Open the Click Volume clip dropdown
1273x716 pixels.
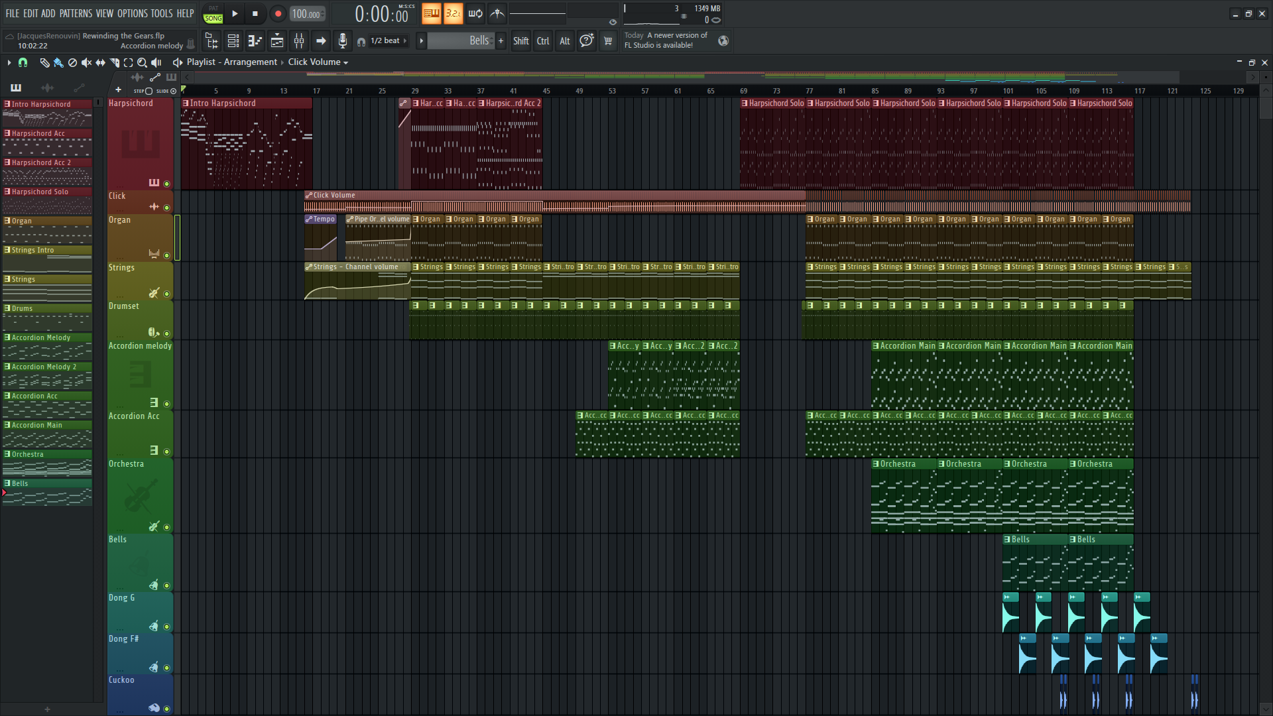point(318,62)
